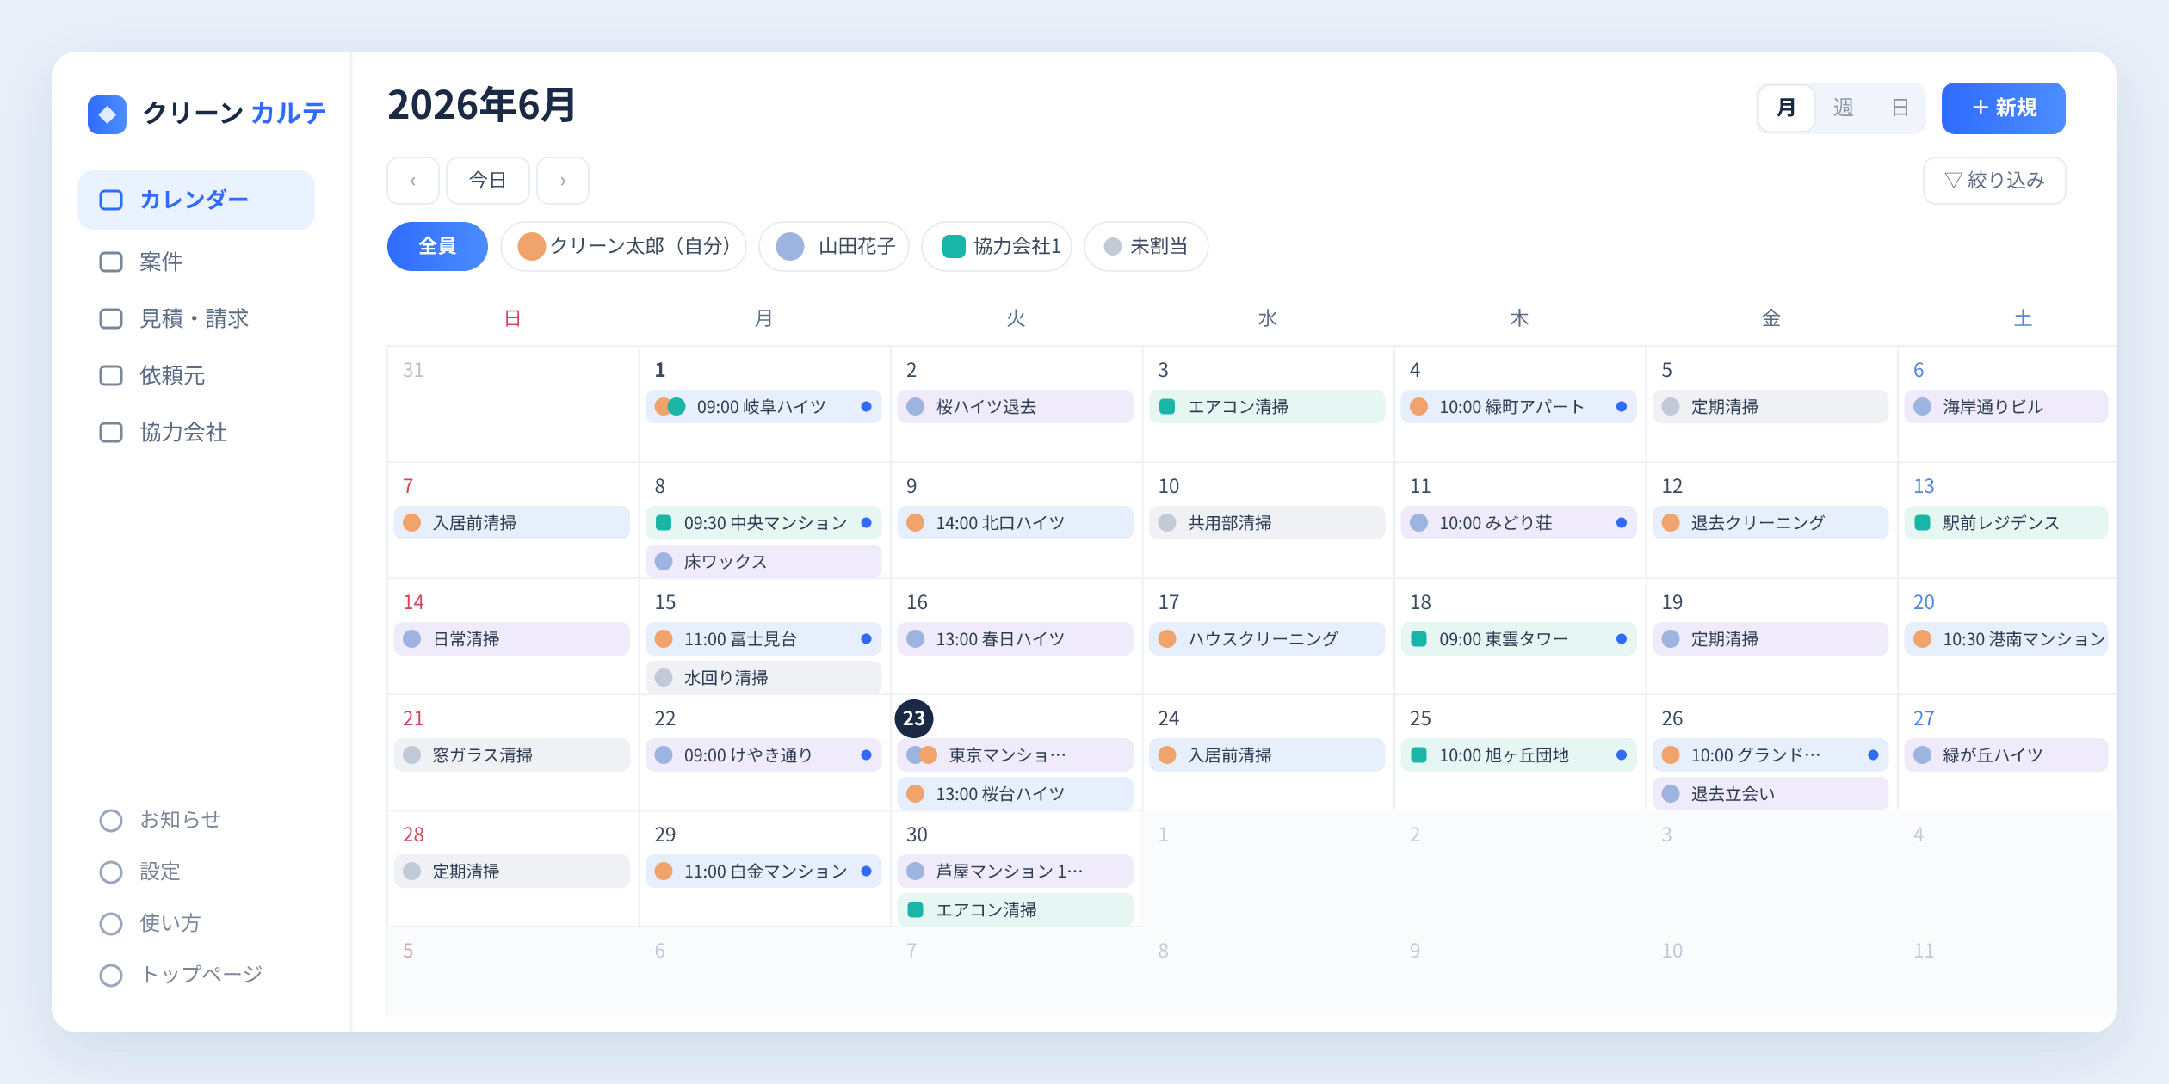2169x1084 pixels.
Task: Open the 絞り込み filter dropdown
Action: pyautogui.click(x=1994, y=181)
